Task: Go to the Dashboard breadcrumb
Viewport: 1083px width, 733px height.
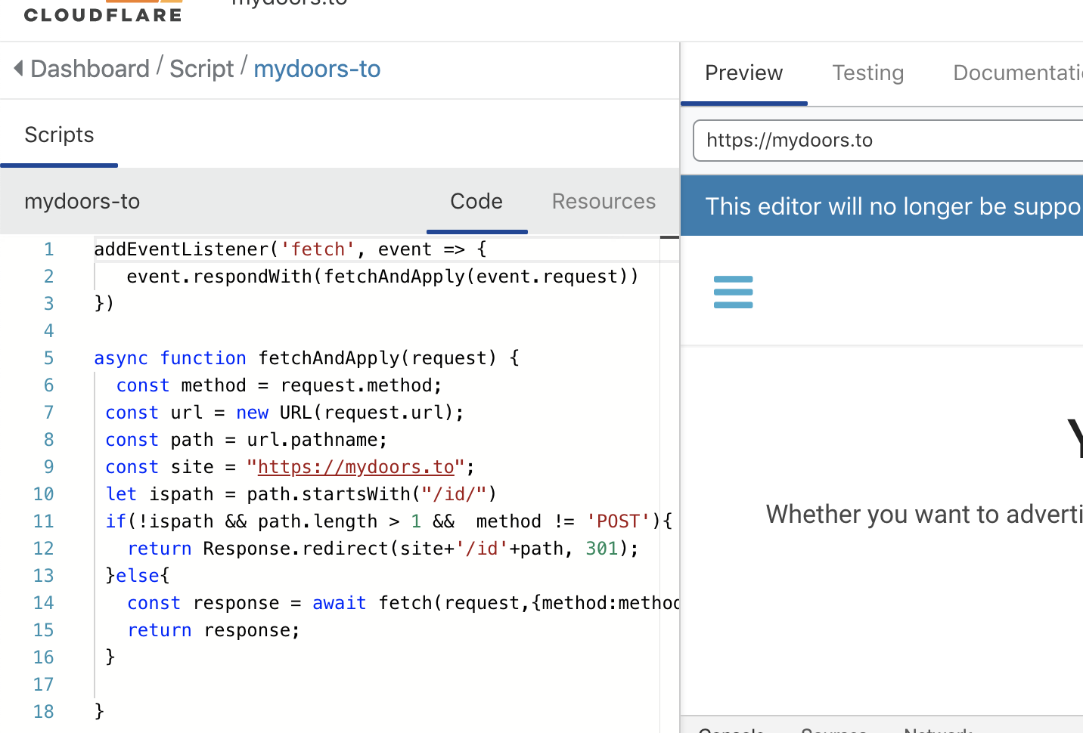Action: click(x=90, y=69)
